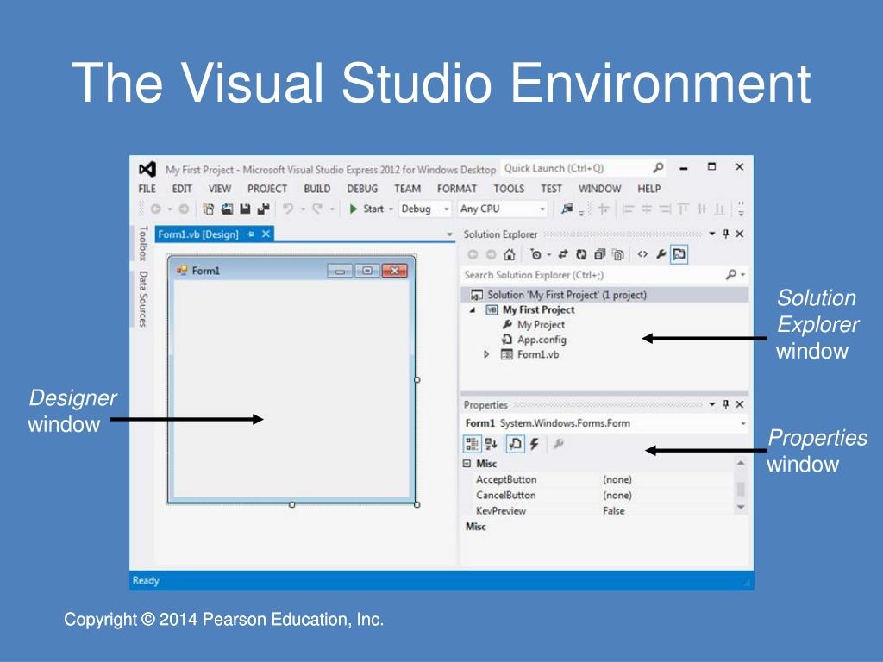Select the App.config file
Viewport: 883px width, 662px height.
point(542,340)
